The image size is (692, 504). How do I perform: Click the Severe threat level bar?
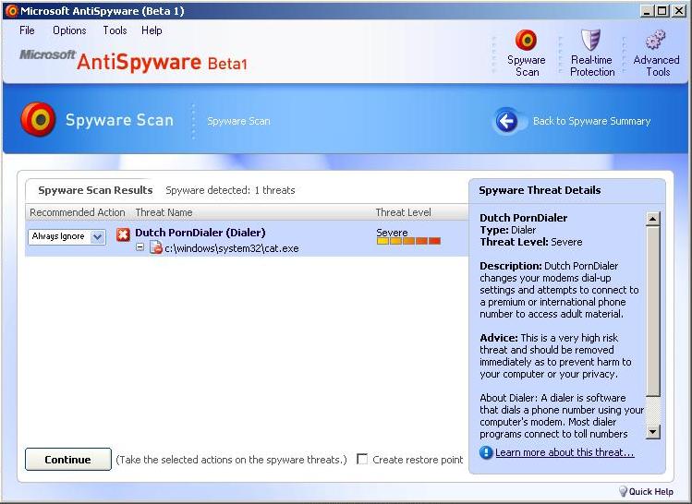408,241
